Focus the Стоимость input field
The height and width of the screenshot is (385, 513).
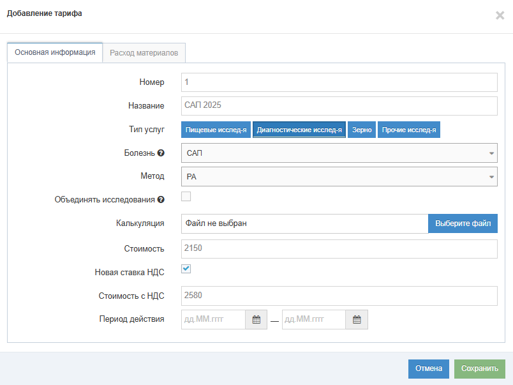click(339, 249)
